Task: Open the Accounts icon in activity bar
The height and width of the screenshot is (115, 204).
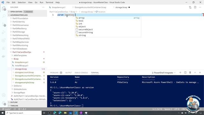Action: (x=4, y=95)
